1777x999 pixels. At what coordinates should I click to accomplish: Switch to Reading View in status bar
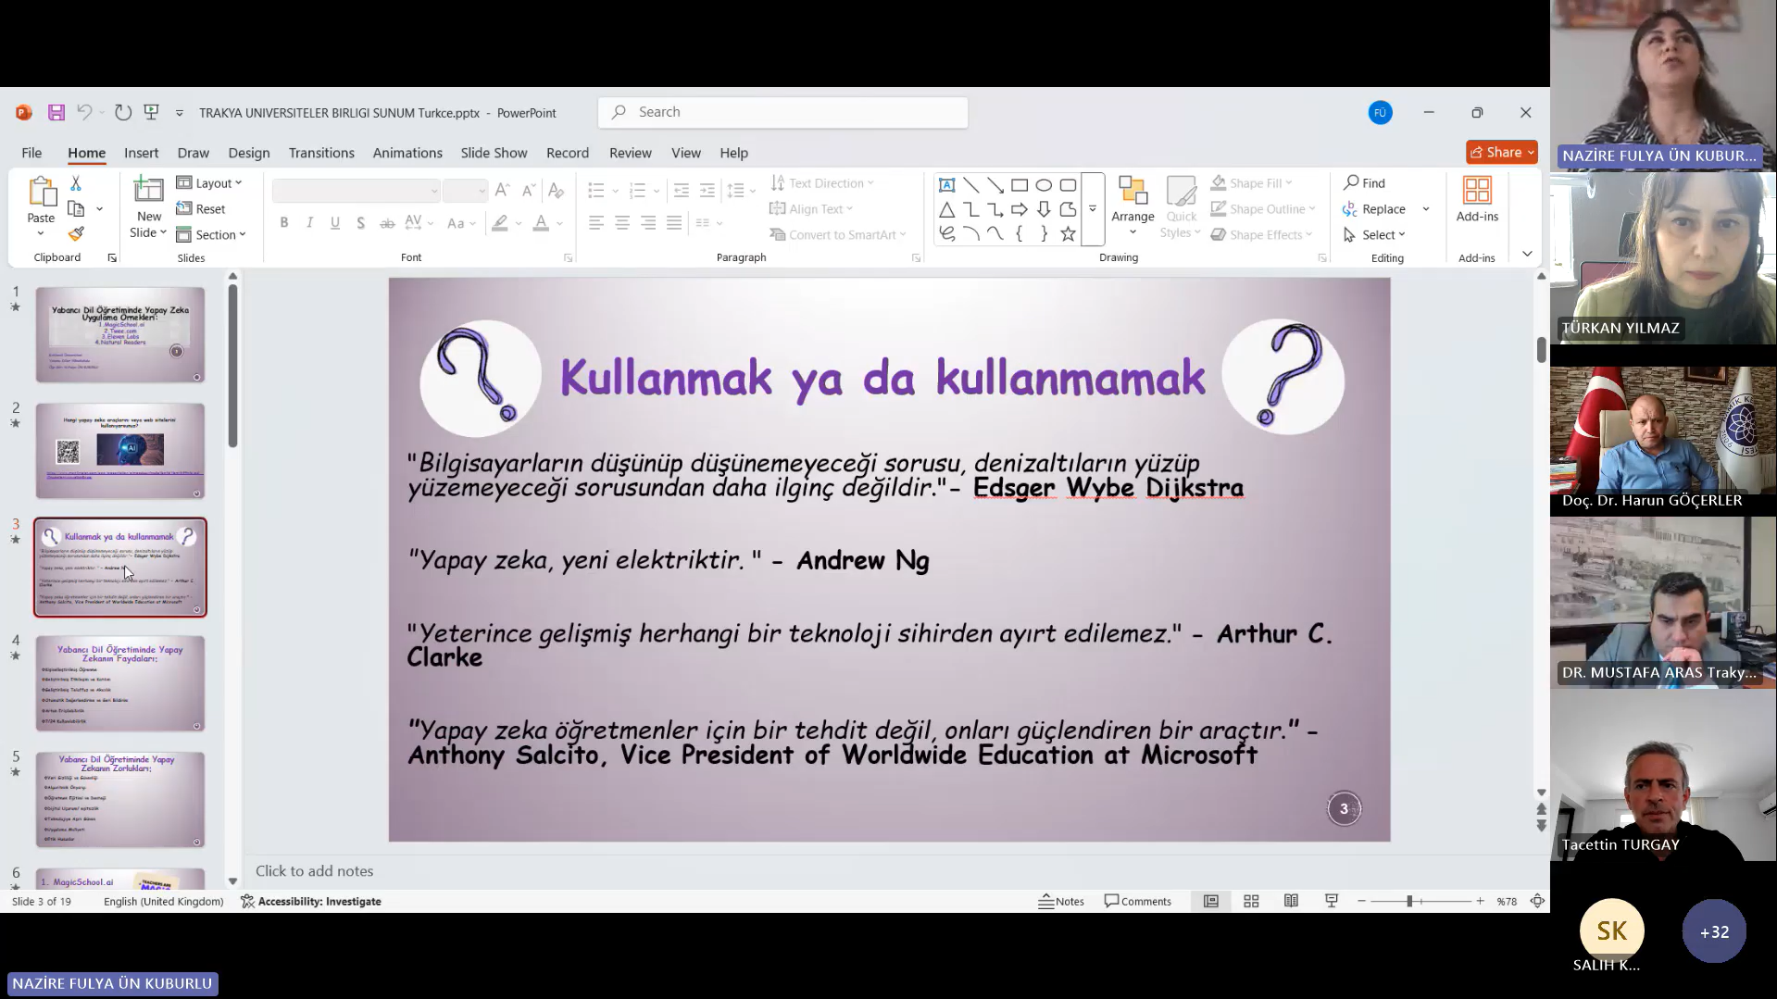coord(1291,901)
